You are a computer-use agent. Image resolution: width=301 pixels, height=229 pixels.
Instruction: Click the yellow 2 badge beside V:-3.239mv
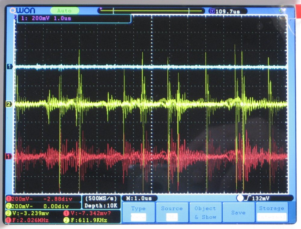click(9, 213)
